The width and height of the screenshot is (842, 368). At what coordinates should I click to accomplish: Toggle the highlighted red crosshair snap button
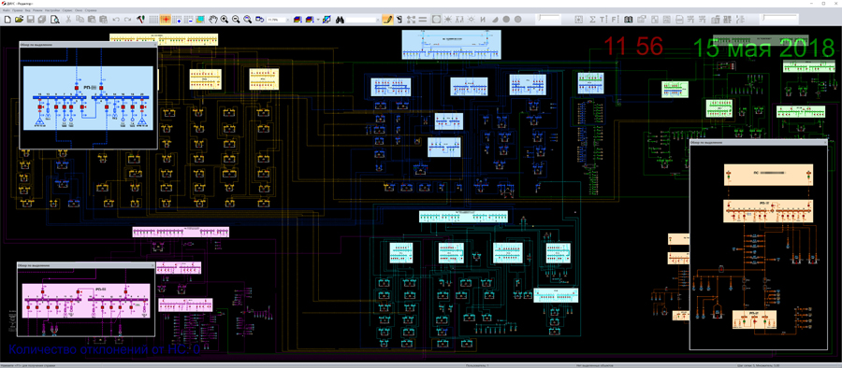pos(166,20)
